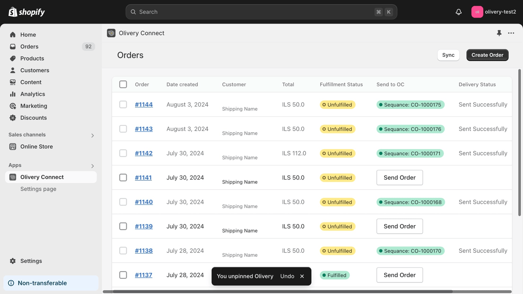
Task: Tick the checkbox next to order #1139
Action: point(123,226)
